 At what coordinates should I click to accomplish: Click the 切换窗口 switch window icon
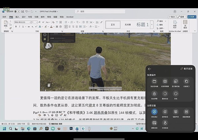click(186, 81)
